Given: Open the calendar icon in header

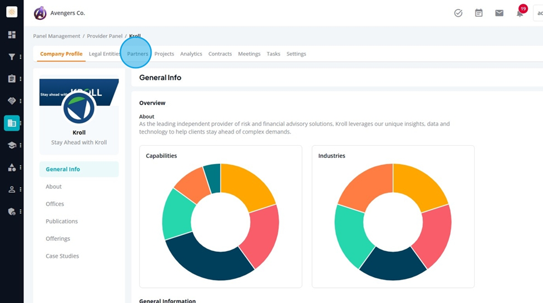Looking at the screenshot, I should tap(478, 13).
